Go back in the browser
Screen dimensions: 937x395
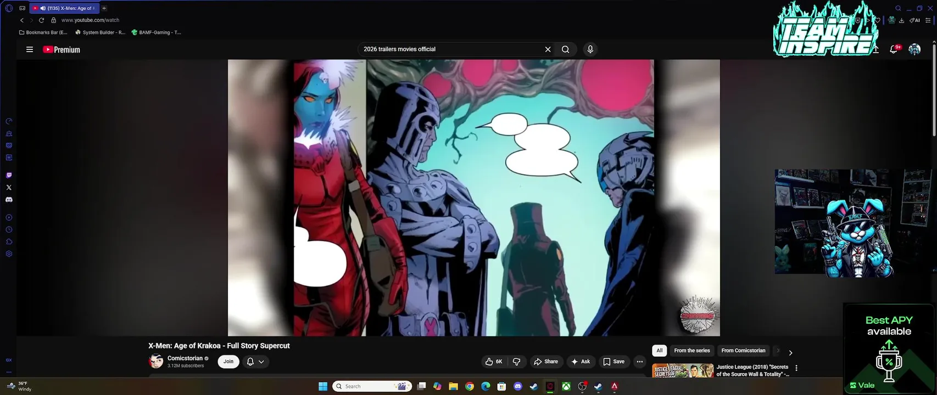tap(22, 20)
